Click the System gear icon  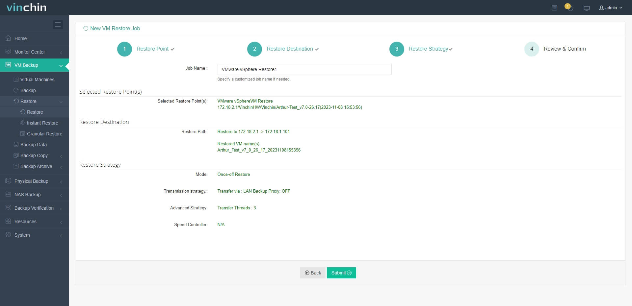tap(8, 235)
